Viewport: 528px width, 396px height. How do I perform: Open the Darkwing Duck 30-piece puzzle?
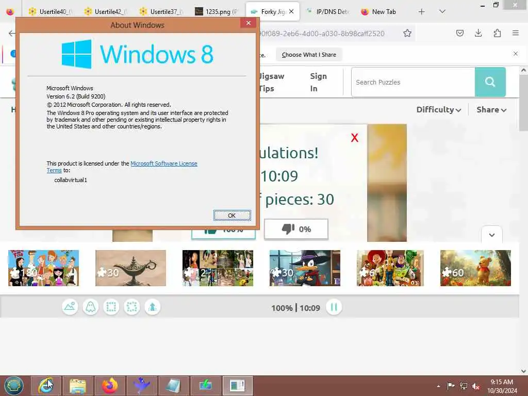coord(305,268)
